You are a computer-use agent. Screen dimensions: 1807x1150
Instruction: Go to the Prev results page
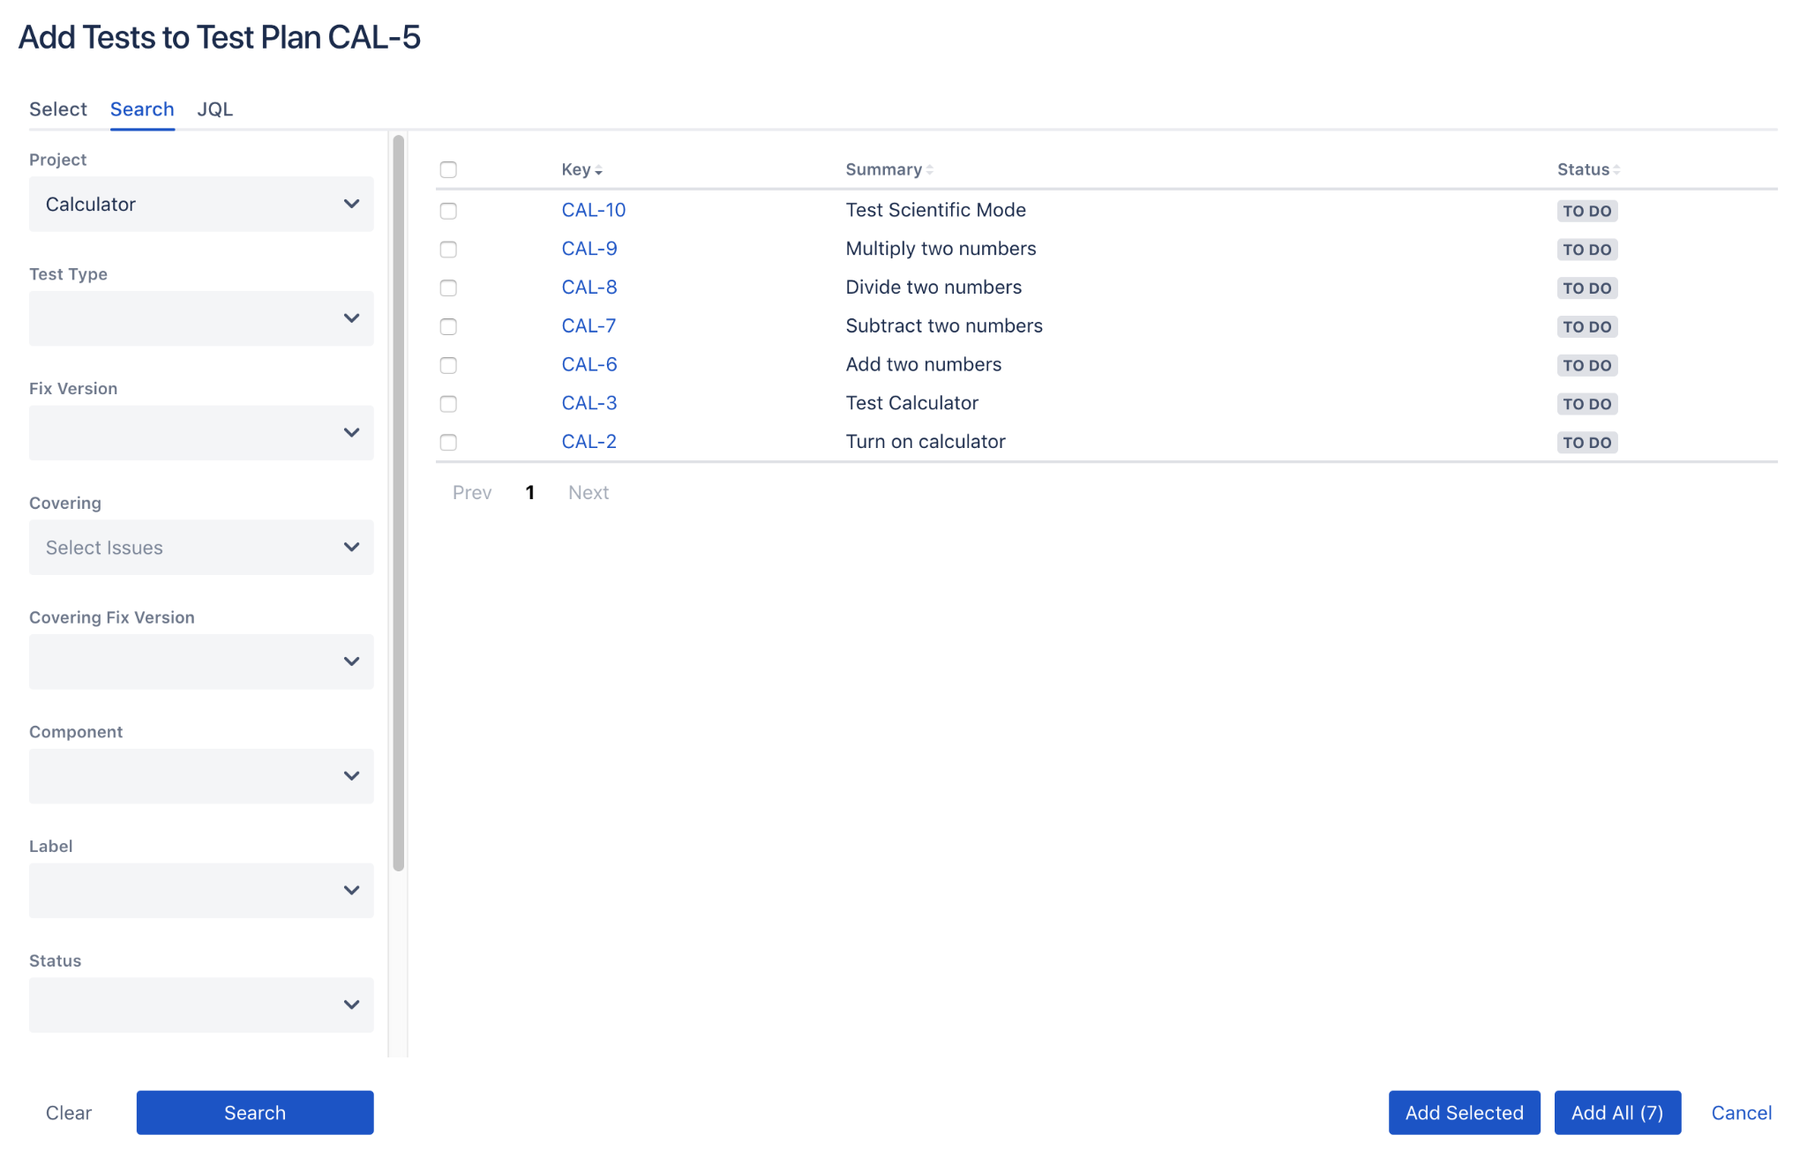pyautogui.click(x=472, y=493)
